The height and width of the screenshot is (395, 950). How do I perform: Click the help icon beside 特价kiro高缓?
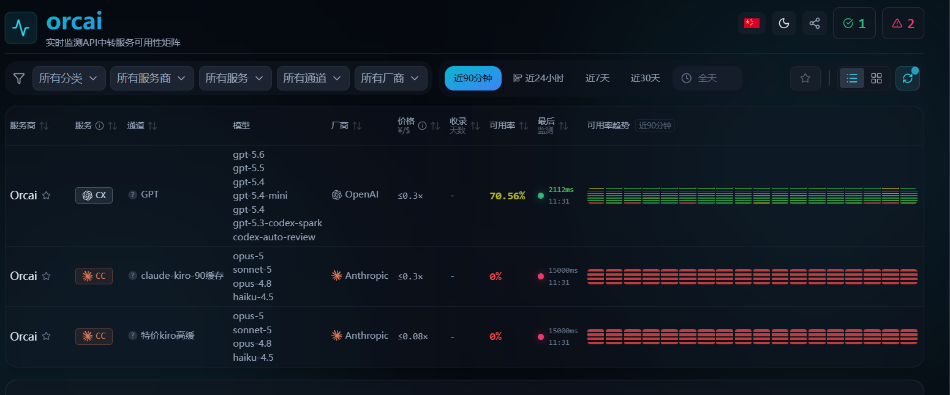click(132, 335)
